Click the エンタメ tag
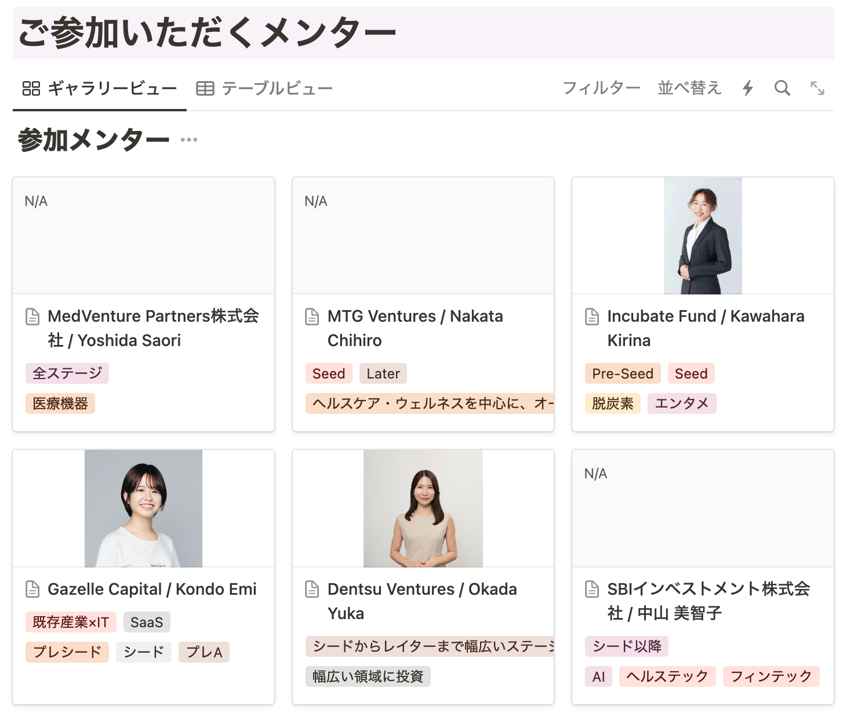 682,403
